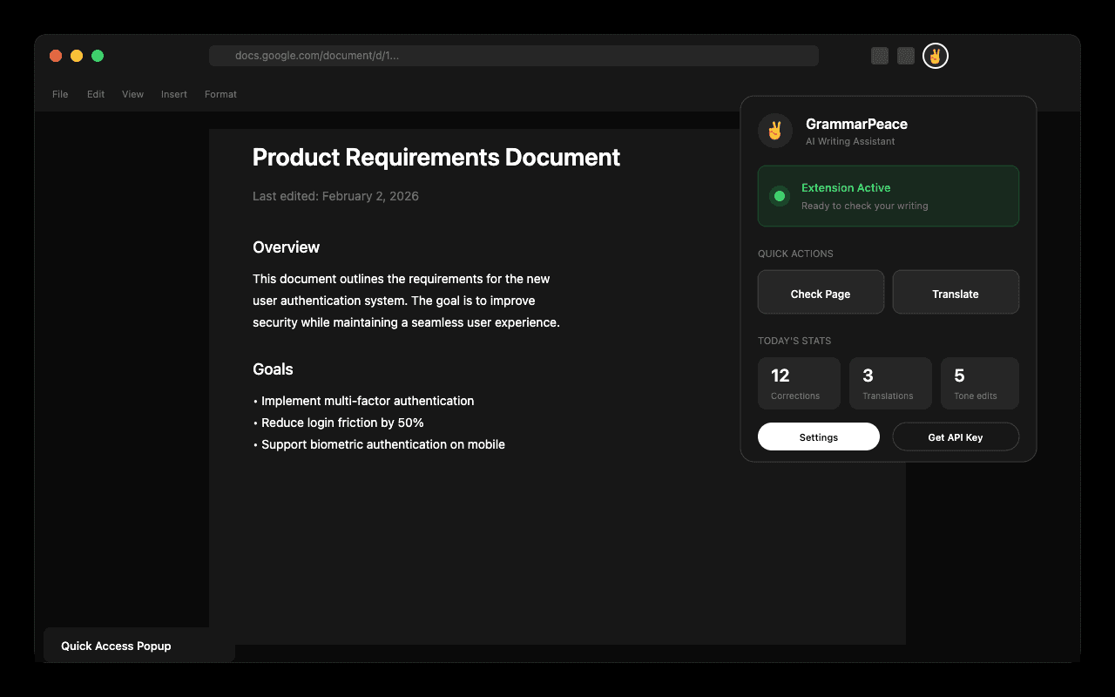Click Get API Key
The height and width of the screenshot is (697, 1115).
(956, 436)
